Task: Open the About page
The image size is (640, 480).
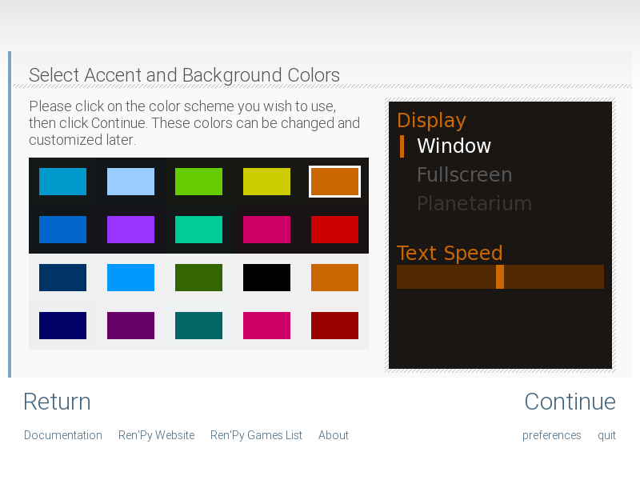Action: pos(334,435)
